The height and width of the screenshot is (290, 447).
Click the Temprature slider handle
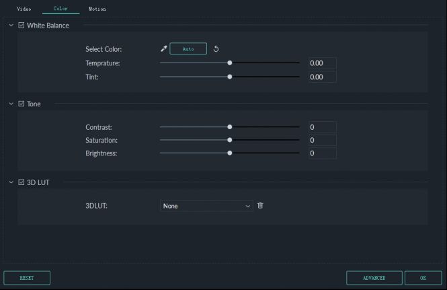[230, 63]
